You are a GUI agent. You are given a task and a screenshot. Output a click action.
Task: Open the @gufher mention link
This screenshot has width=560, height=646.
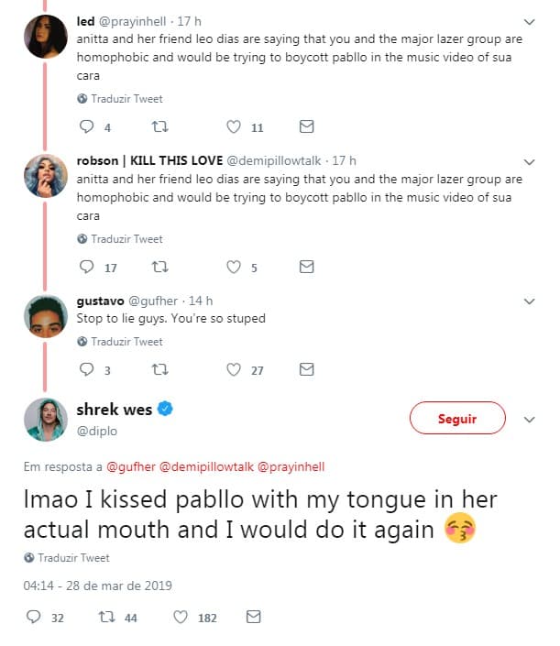[x=131, y=466]
